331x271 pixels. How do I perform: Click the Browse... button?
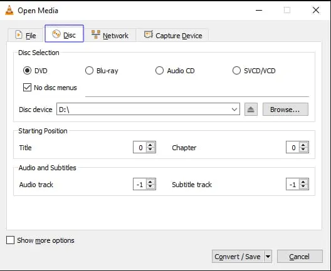(285, 110)
